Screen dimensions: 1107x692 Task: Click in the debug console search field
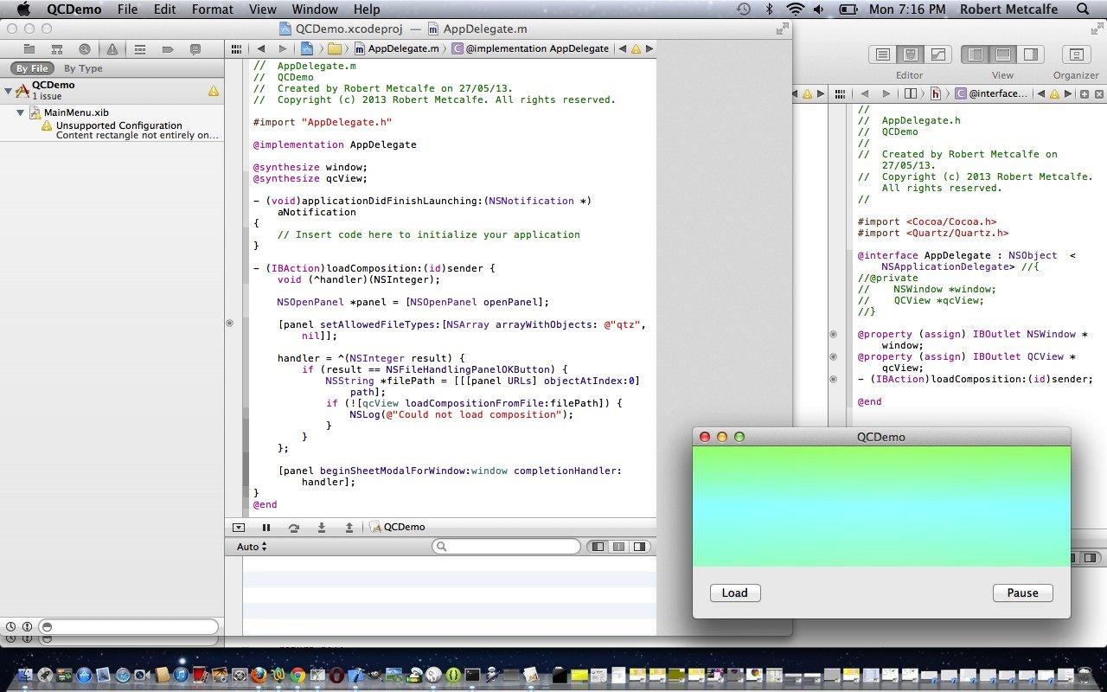(x=507, y=547)
